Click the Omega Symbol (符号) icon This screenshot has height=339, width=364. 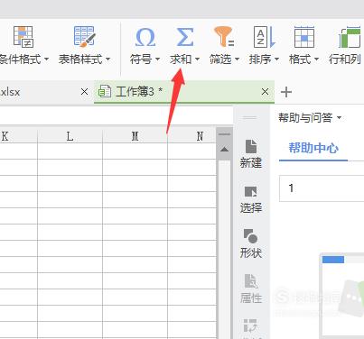tap(145, 37)
